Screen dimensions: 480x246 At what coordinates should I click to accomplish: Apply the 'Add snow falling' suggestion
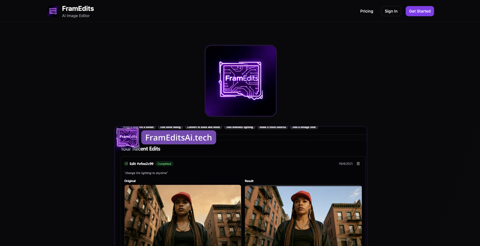170,127
